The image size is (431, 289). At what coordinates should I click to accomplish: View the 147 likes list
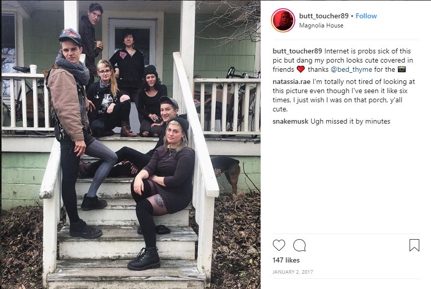coord(286,260)
